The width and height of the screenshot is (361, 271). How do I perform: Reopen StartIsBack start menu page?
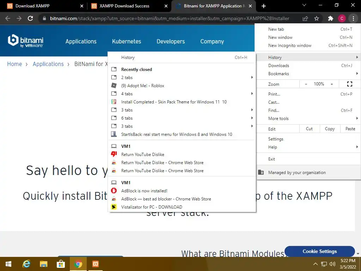[182, 134]
